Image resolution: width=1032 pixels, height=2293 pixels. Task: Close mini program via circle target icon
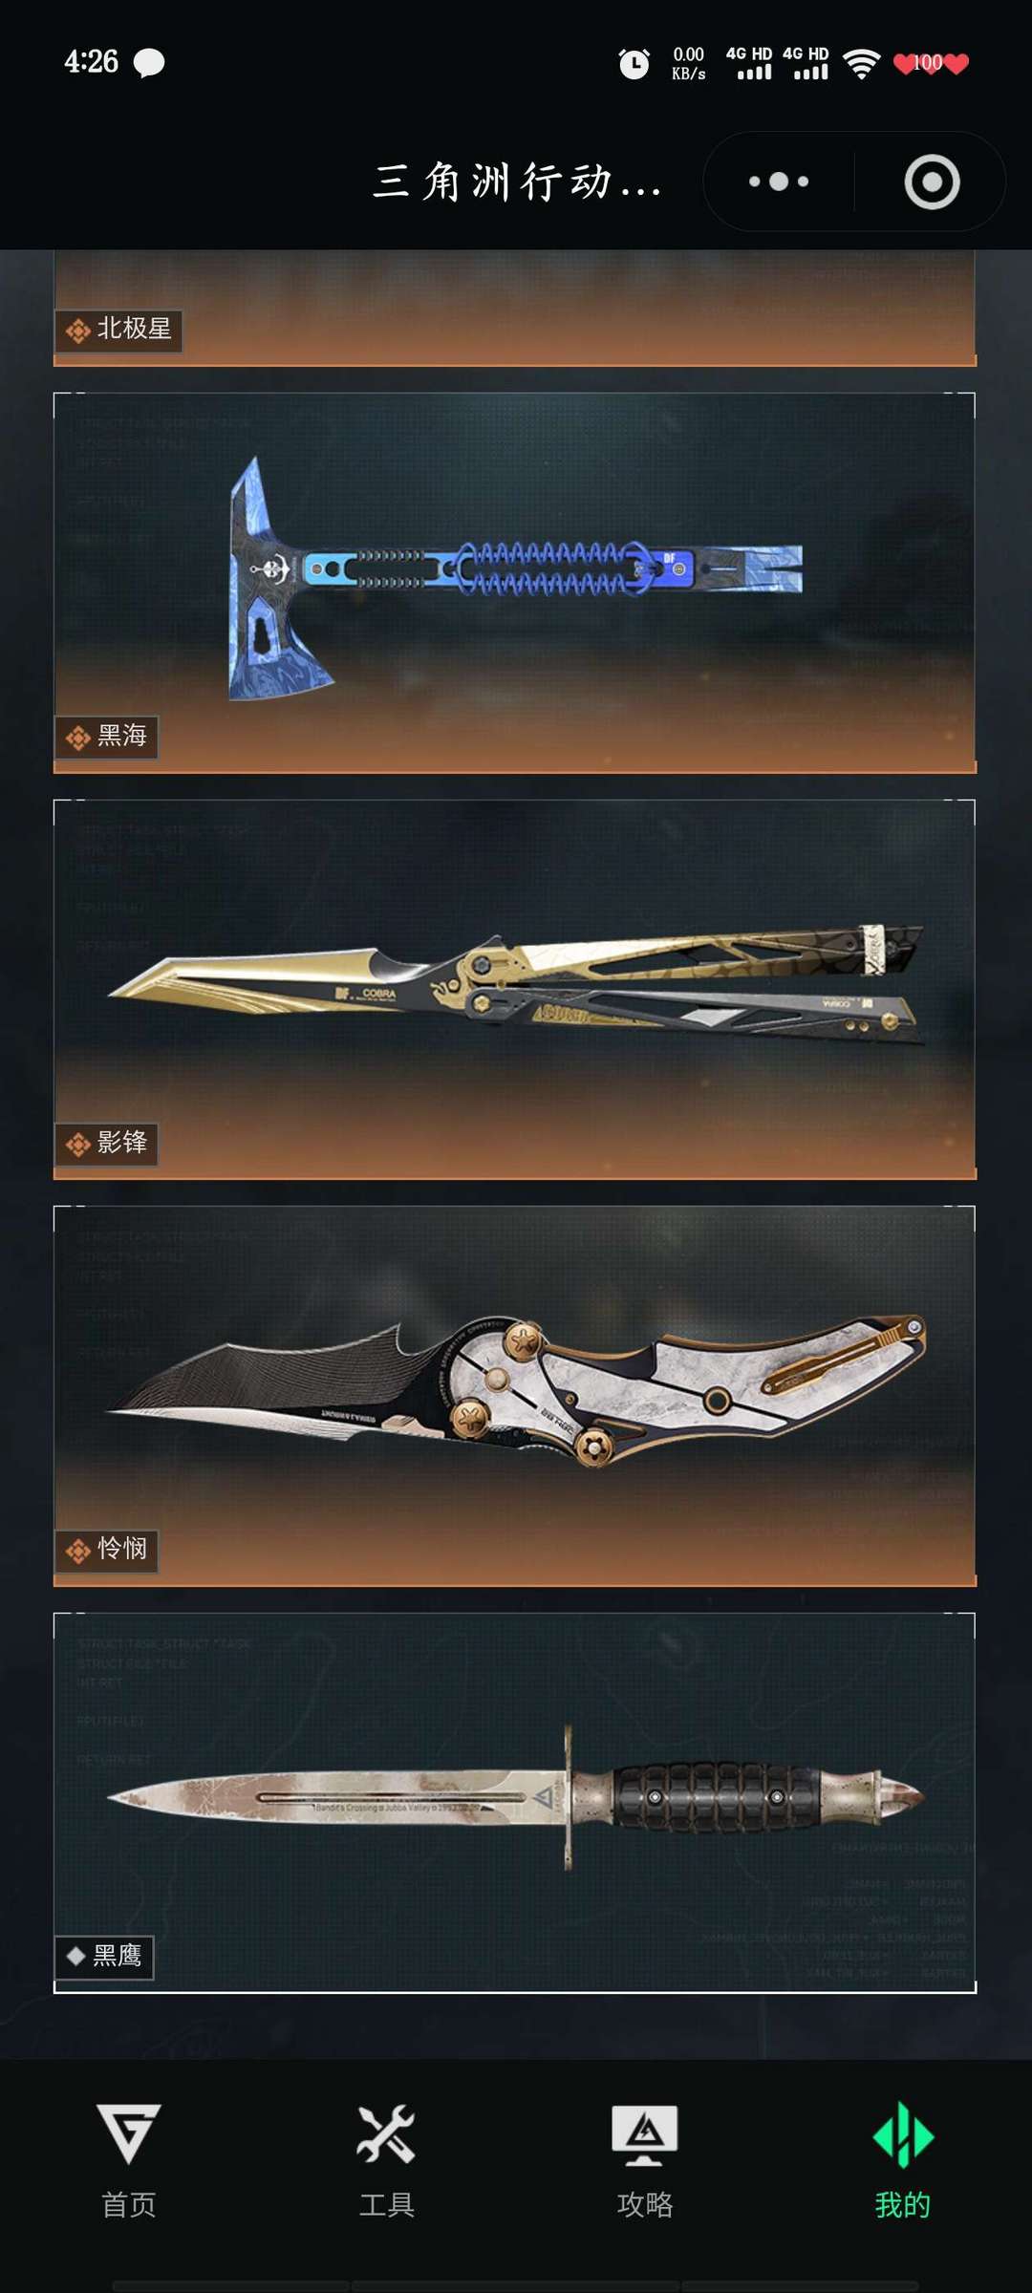[x=932, y=182]
